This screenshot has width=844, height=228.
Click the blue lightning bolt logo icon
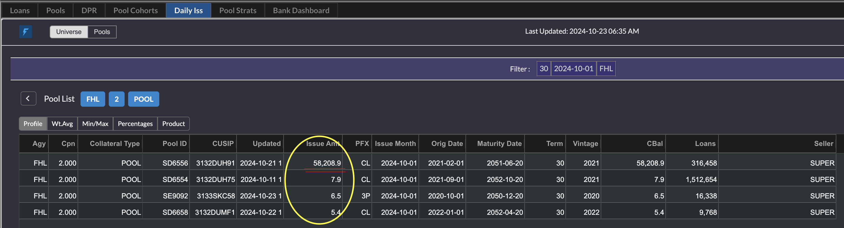[x=26, y=32]
